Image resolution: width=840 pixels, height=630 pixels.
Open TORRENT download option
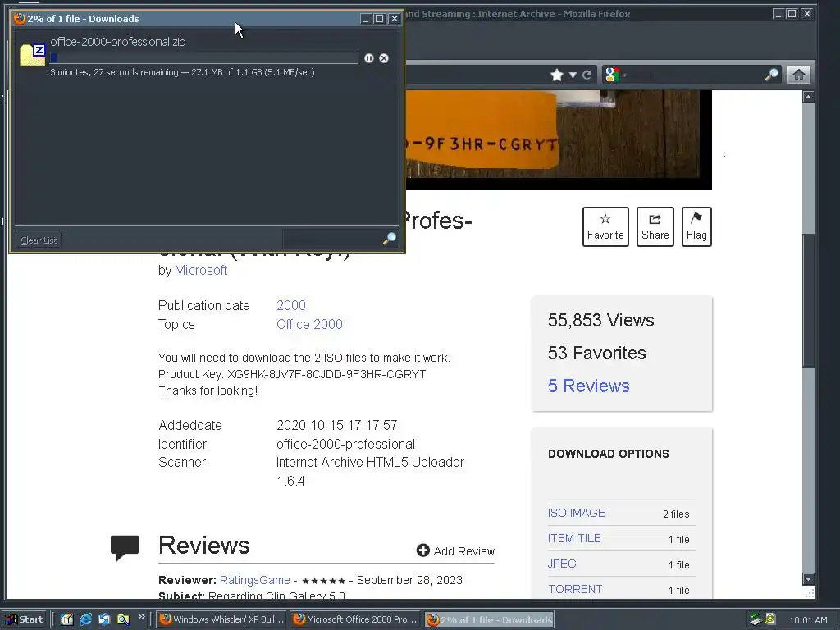[x=575, y=589]
